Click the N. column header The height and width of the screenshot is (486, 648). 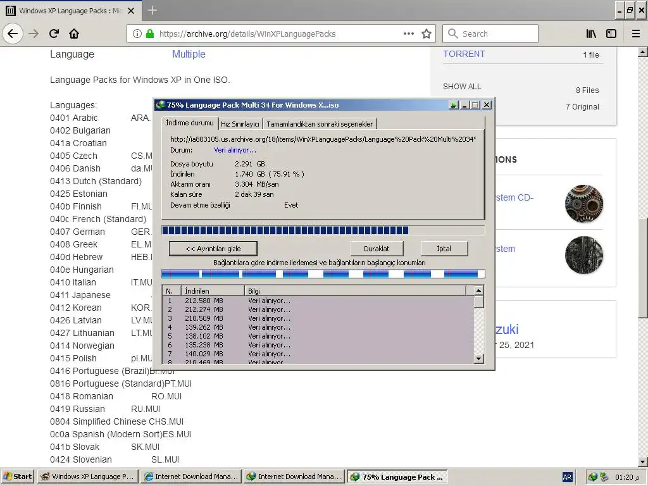[x=172, y=291]
